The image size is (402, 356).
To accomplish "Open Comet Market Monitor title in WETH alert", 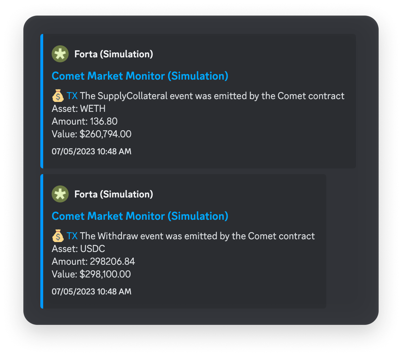I will pos(140,76).
